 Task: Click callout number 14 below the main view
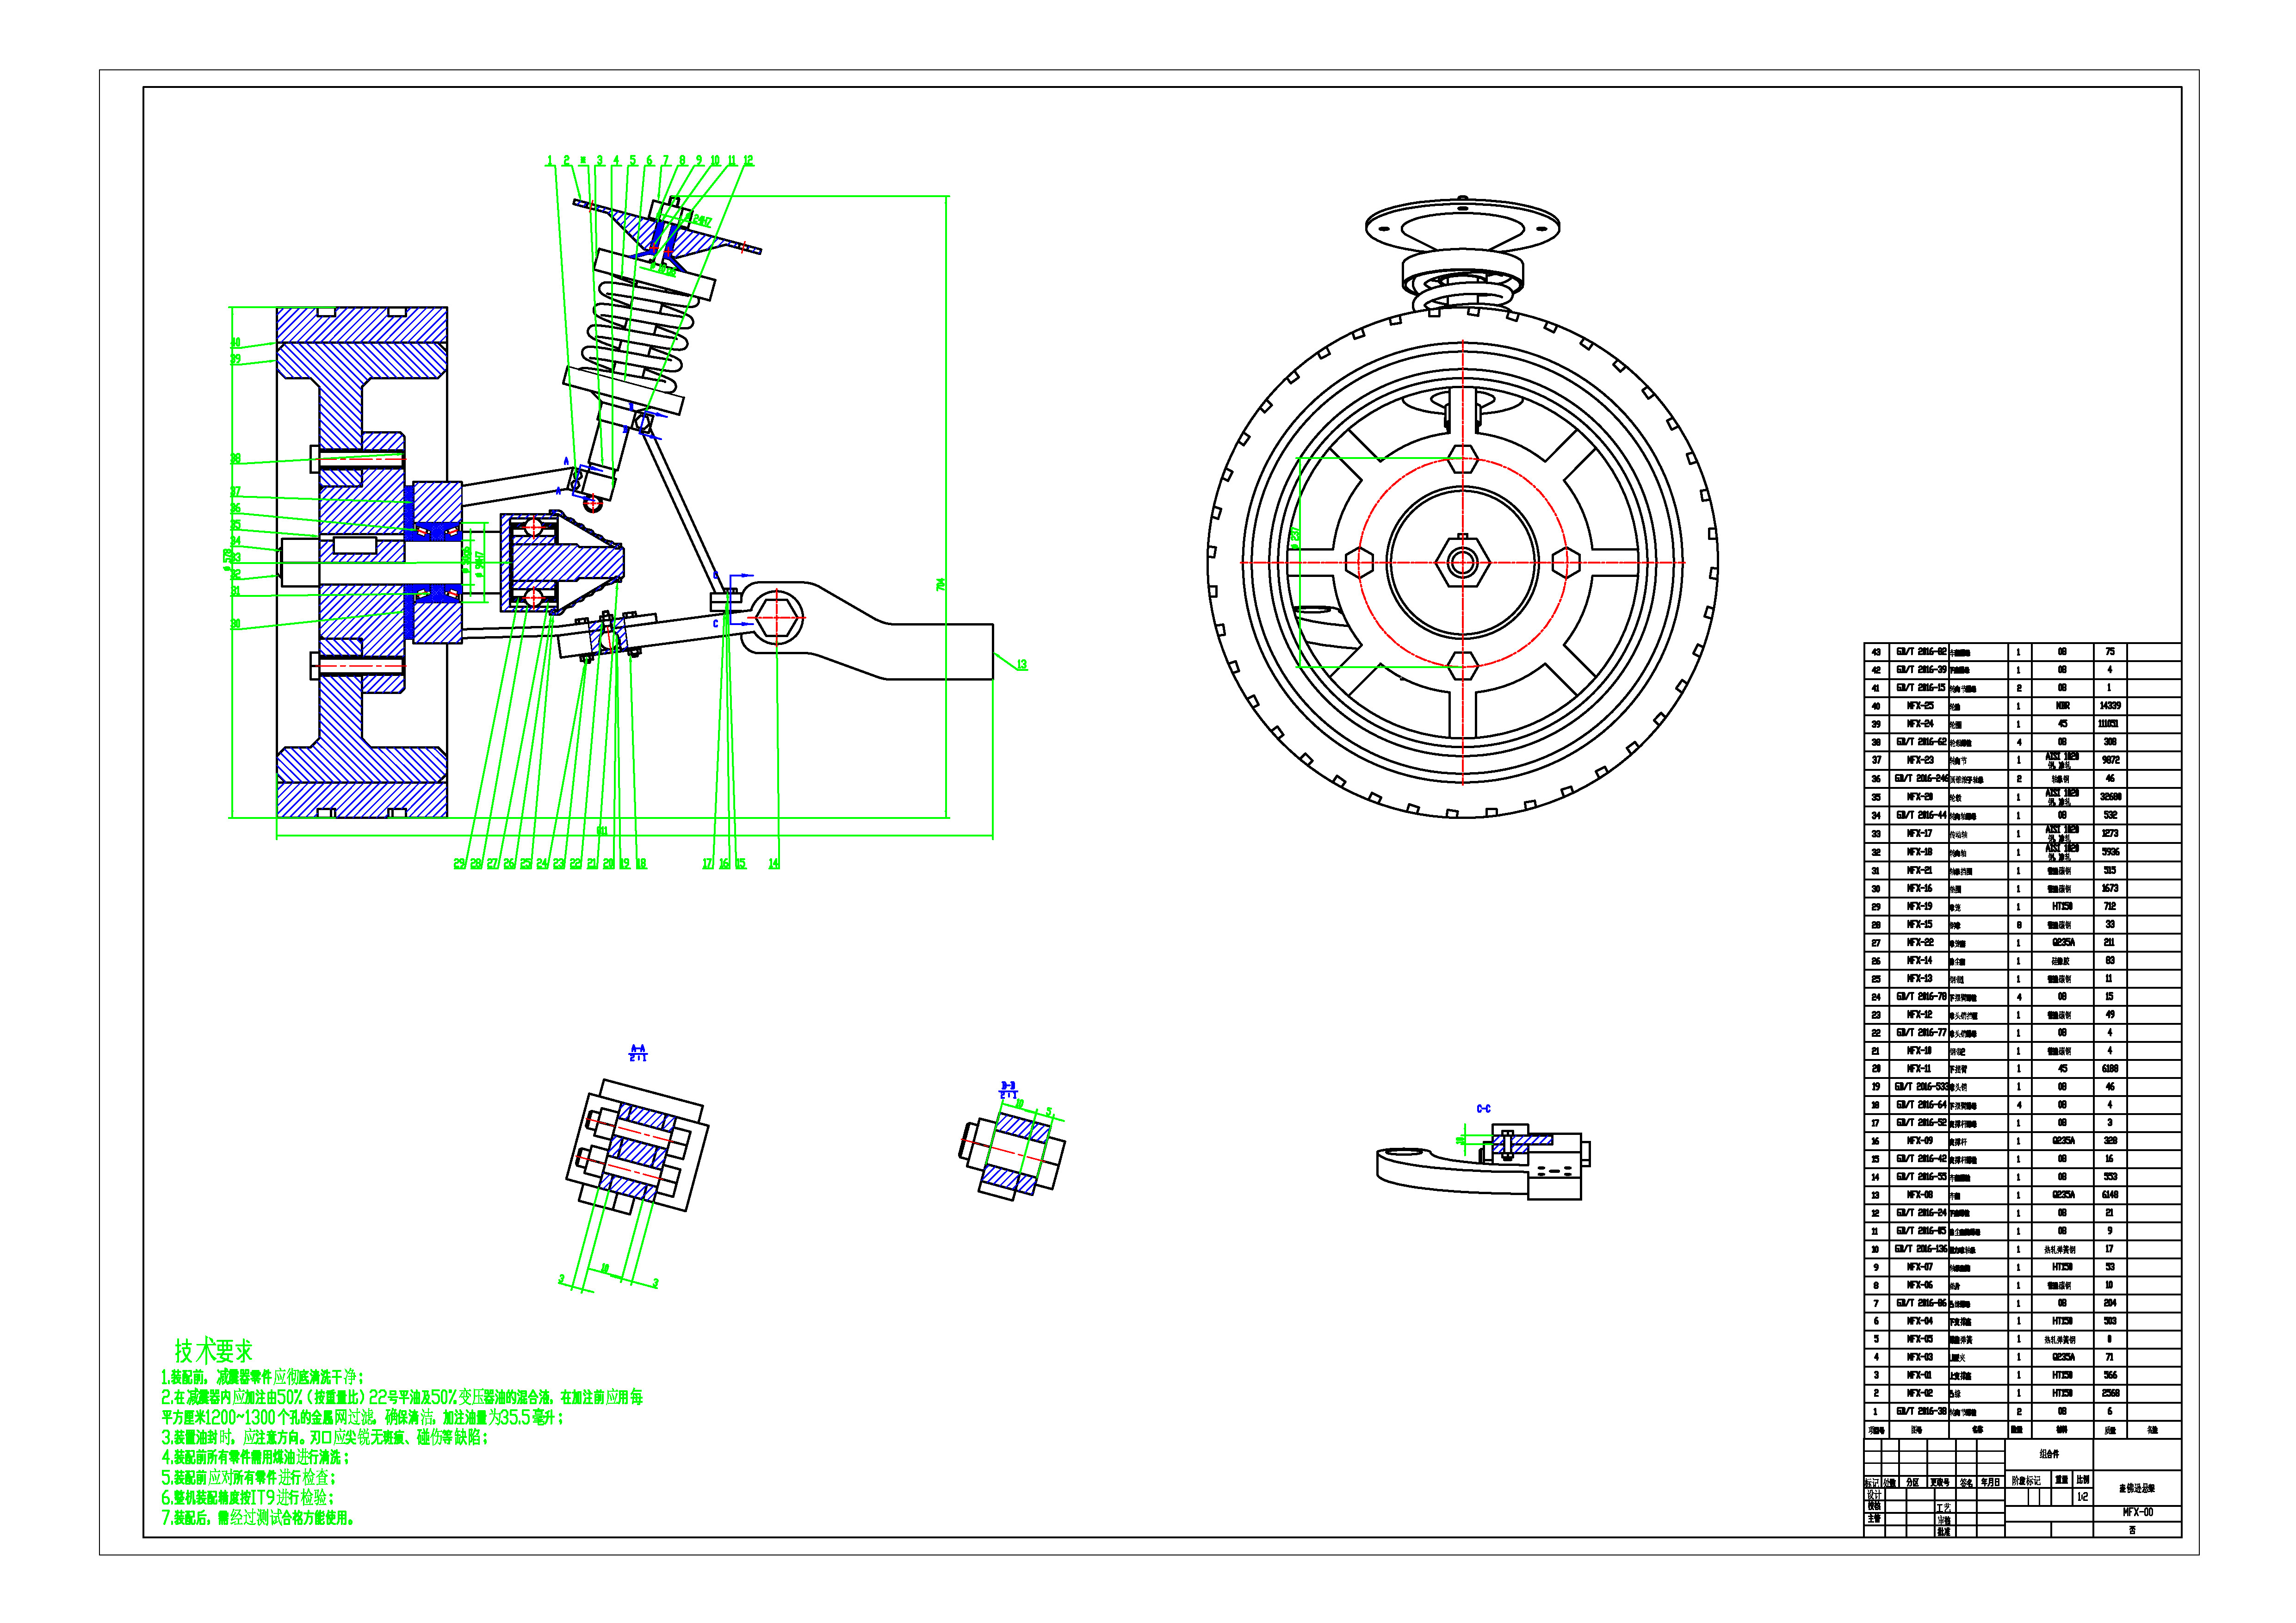(x=773, y=864)
